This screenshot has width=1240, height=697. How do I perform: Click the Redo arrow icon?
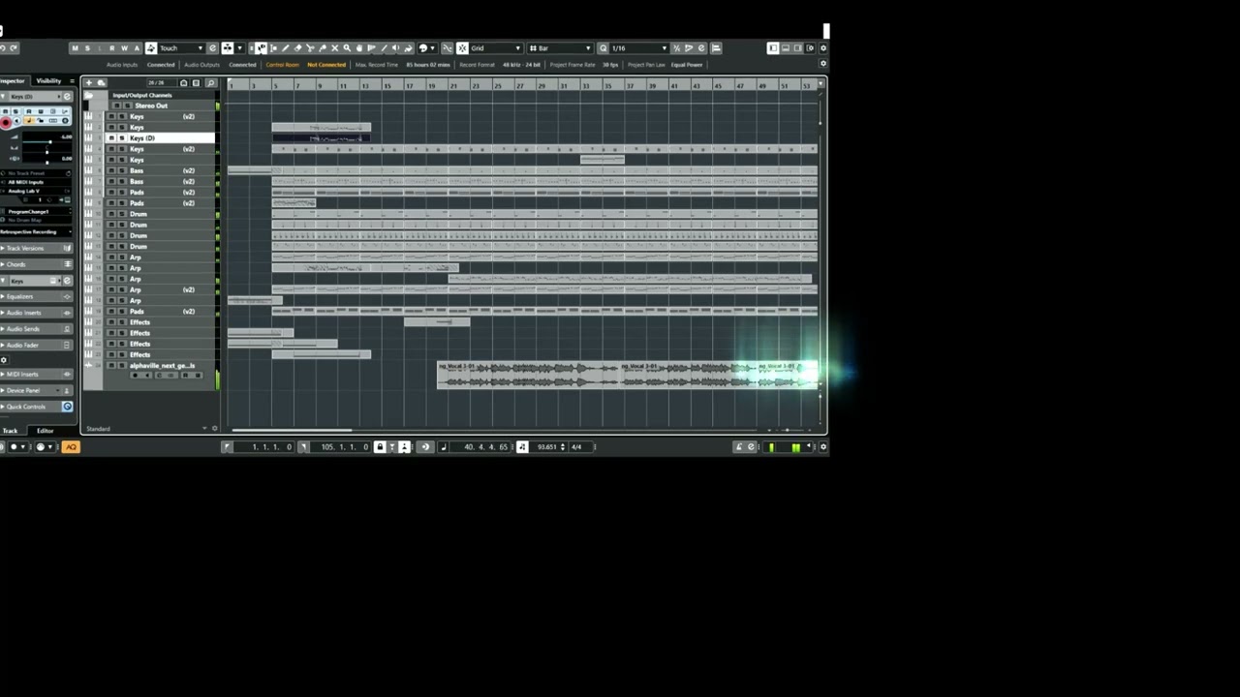13,47
